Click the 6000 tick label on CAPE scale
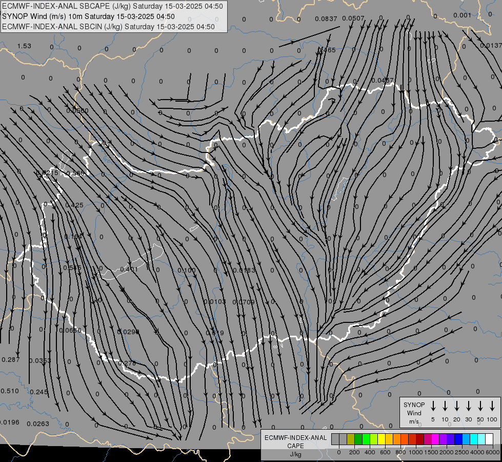Screen dimensions: 502x462 493,452
